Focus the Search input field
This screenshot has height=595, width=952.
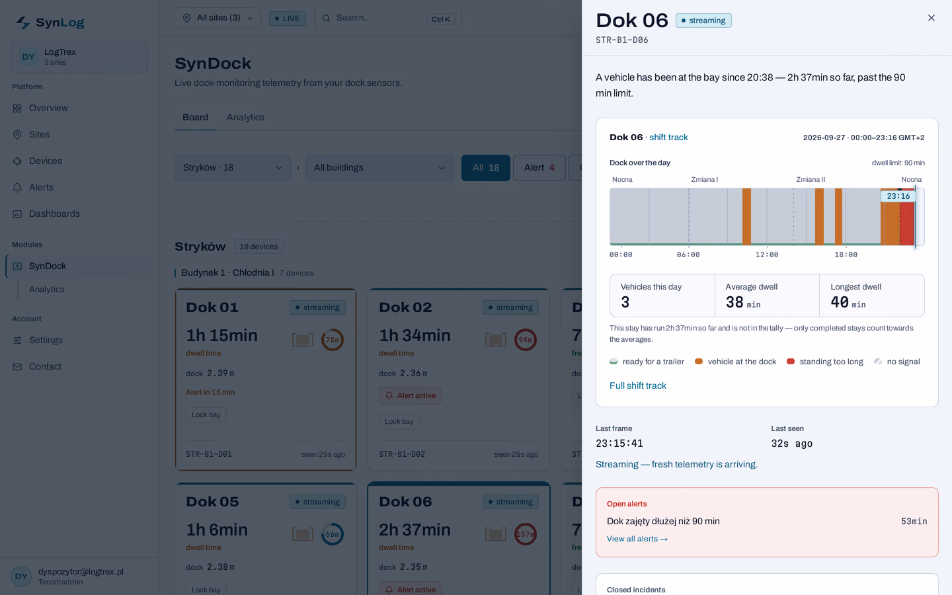pyautogui.click(x=388, y=19)
